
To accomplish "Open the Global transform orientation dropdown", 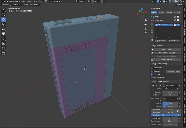I will click(x=81, y=1).
